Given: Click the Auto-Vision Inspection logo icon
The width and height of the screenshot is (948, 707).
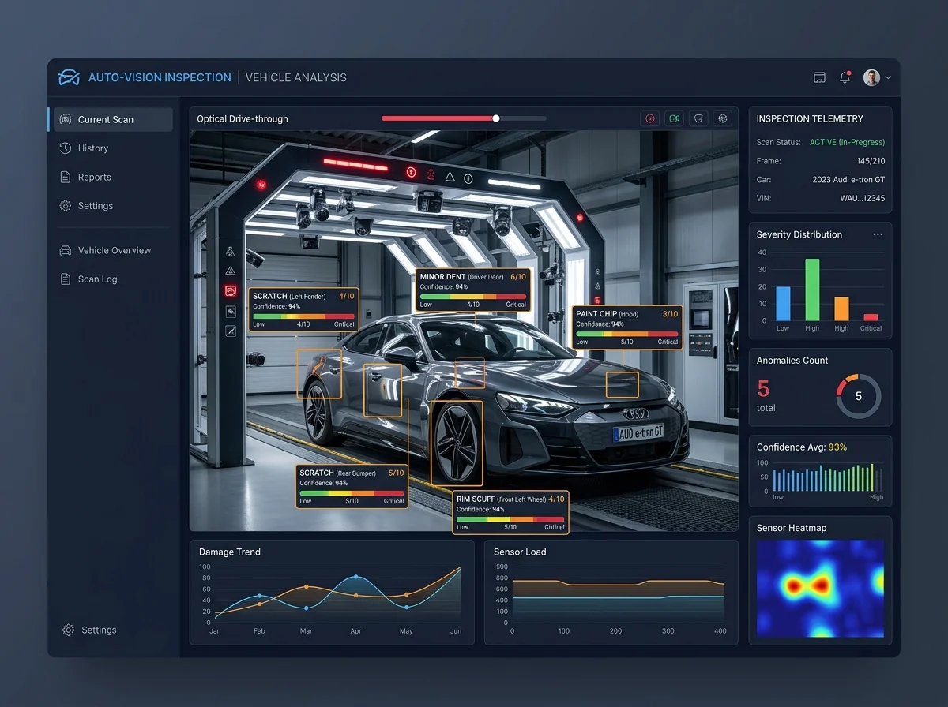Looking at the screenshot, I should [x=69, y=77].
